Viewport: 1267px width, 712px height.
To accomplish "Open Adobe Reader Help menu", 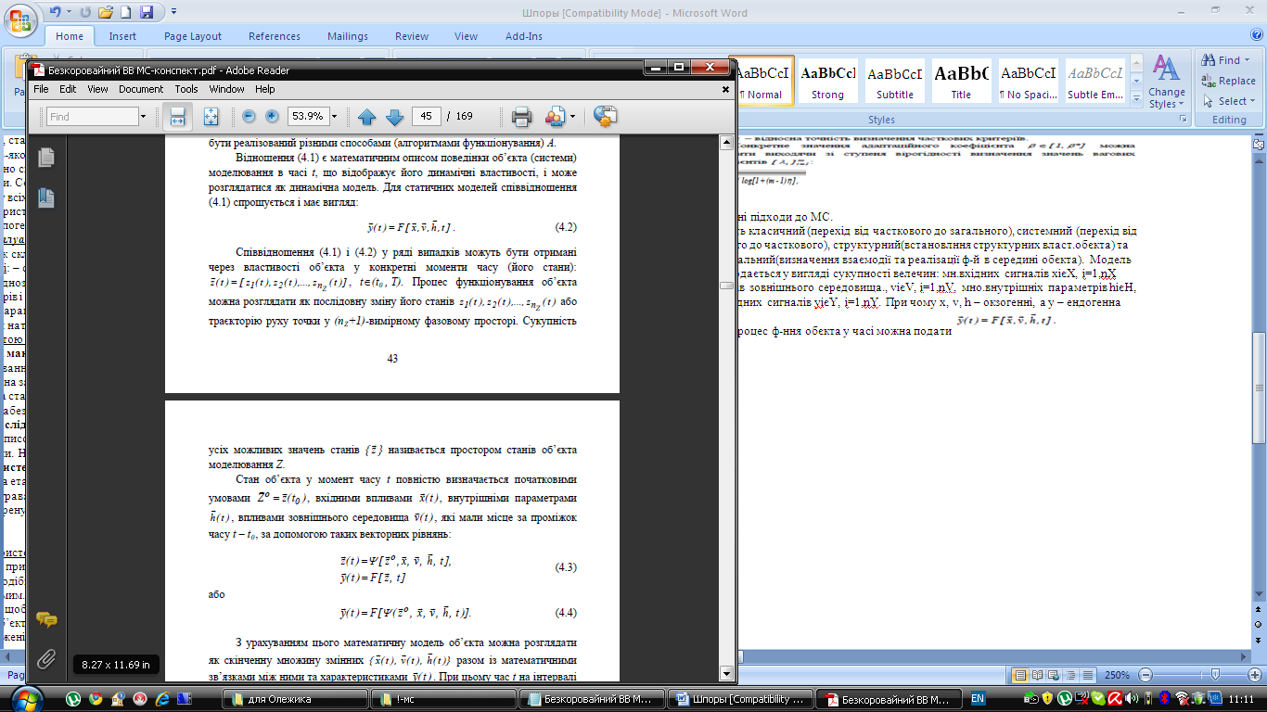I will [x=265, y=89].
